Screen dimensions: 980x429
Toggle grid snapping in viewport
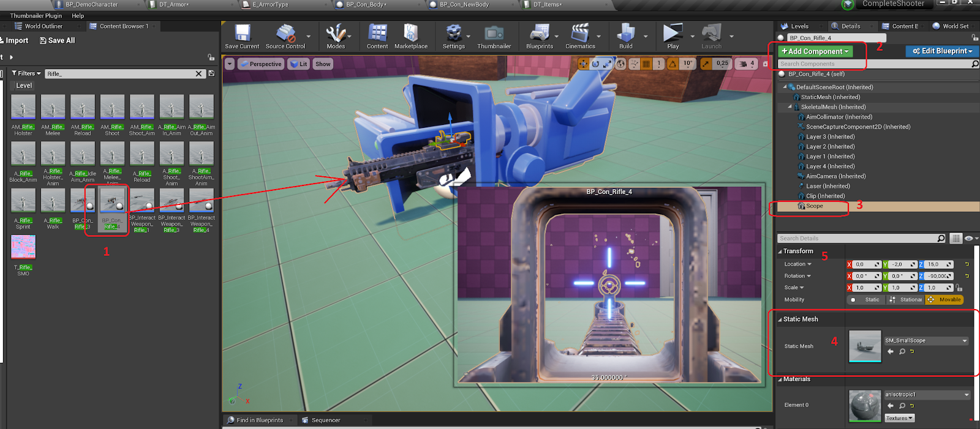tap(646, 64)
